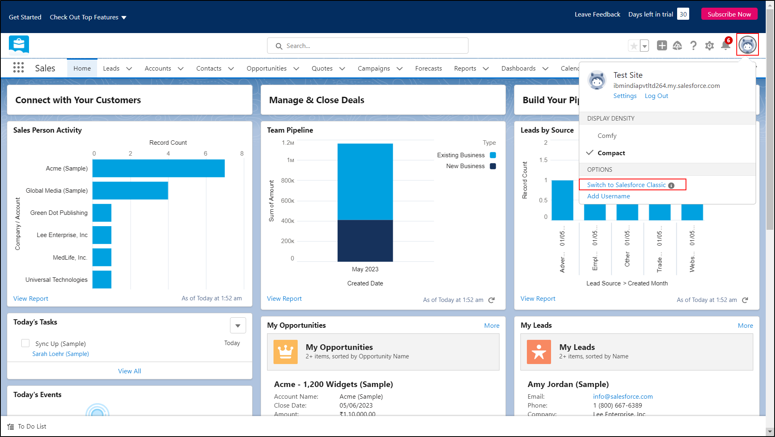
Task: Click the Sales app briefcase logo
Action: point(19,45)
